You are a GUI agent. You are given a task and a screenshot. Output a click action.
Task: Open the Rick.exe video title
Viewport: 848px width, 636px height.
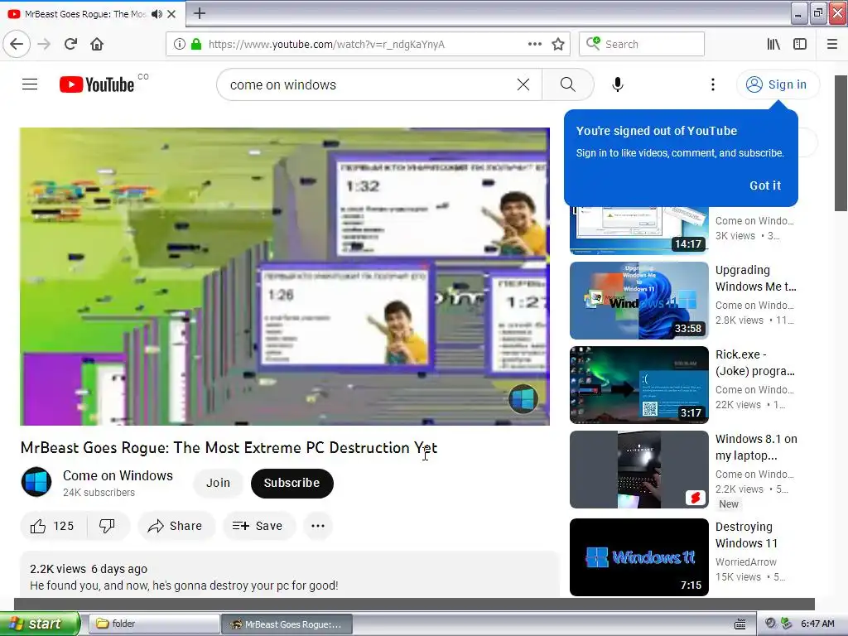(755, 363)
